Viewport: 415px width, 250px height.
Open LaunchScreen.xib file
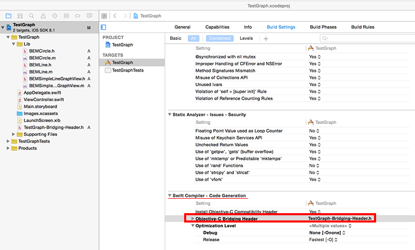42,120
